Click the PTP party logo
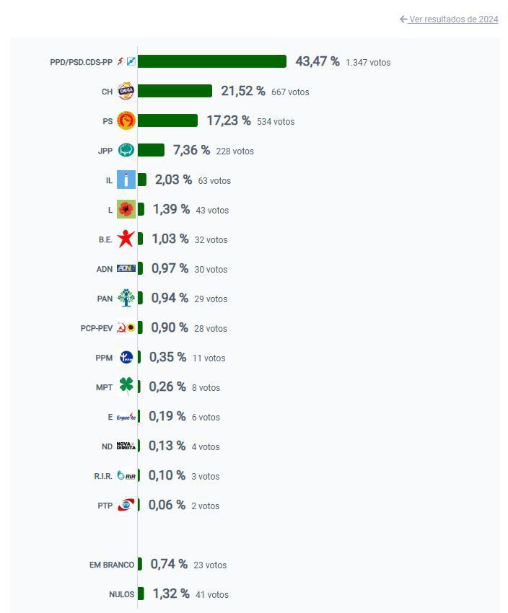The width and height of the screenshot is (508, 613). pyautogui.click(x=126, y=506)
